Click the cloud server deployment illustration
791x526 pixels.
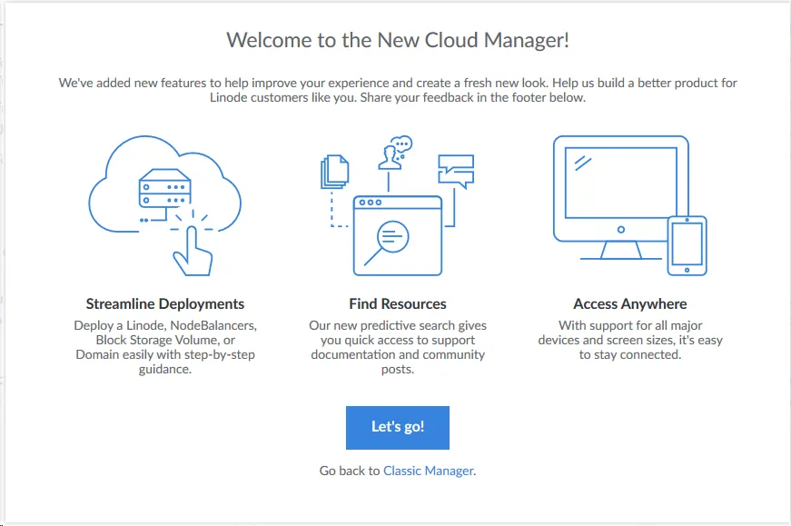[x=165, y=205]
